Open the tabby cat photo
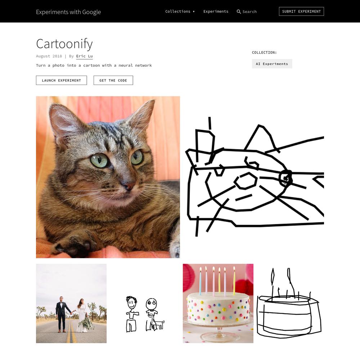This screenshot has width=360, height=360. pos(108,177)
